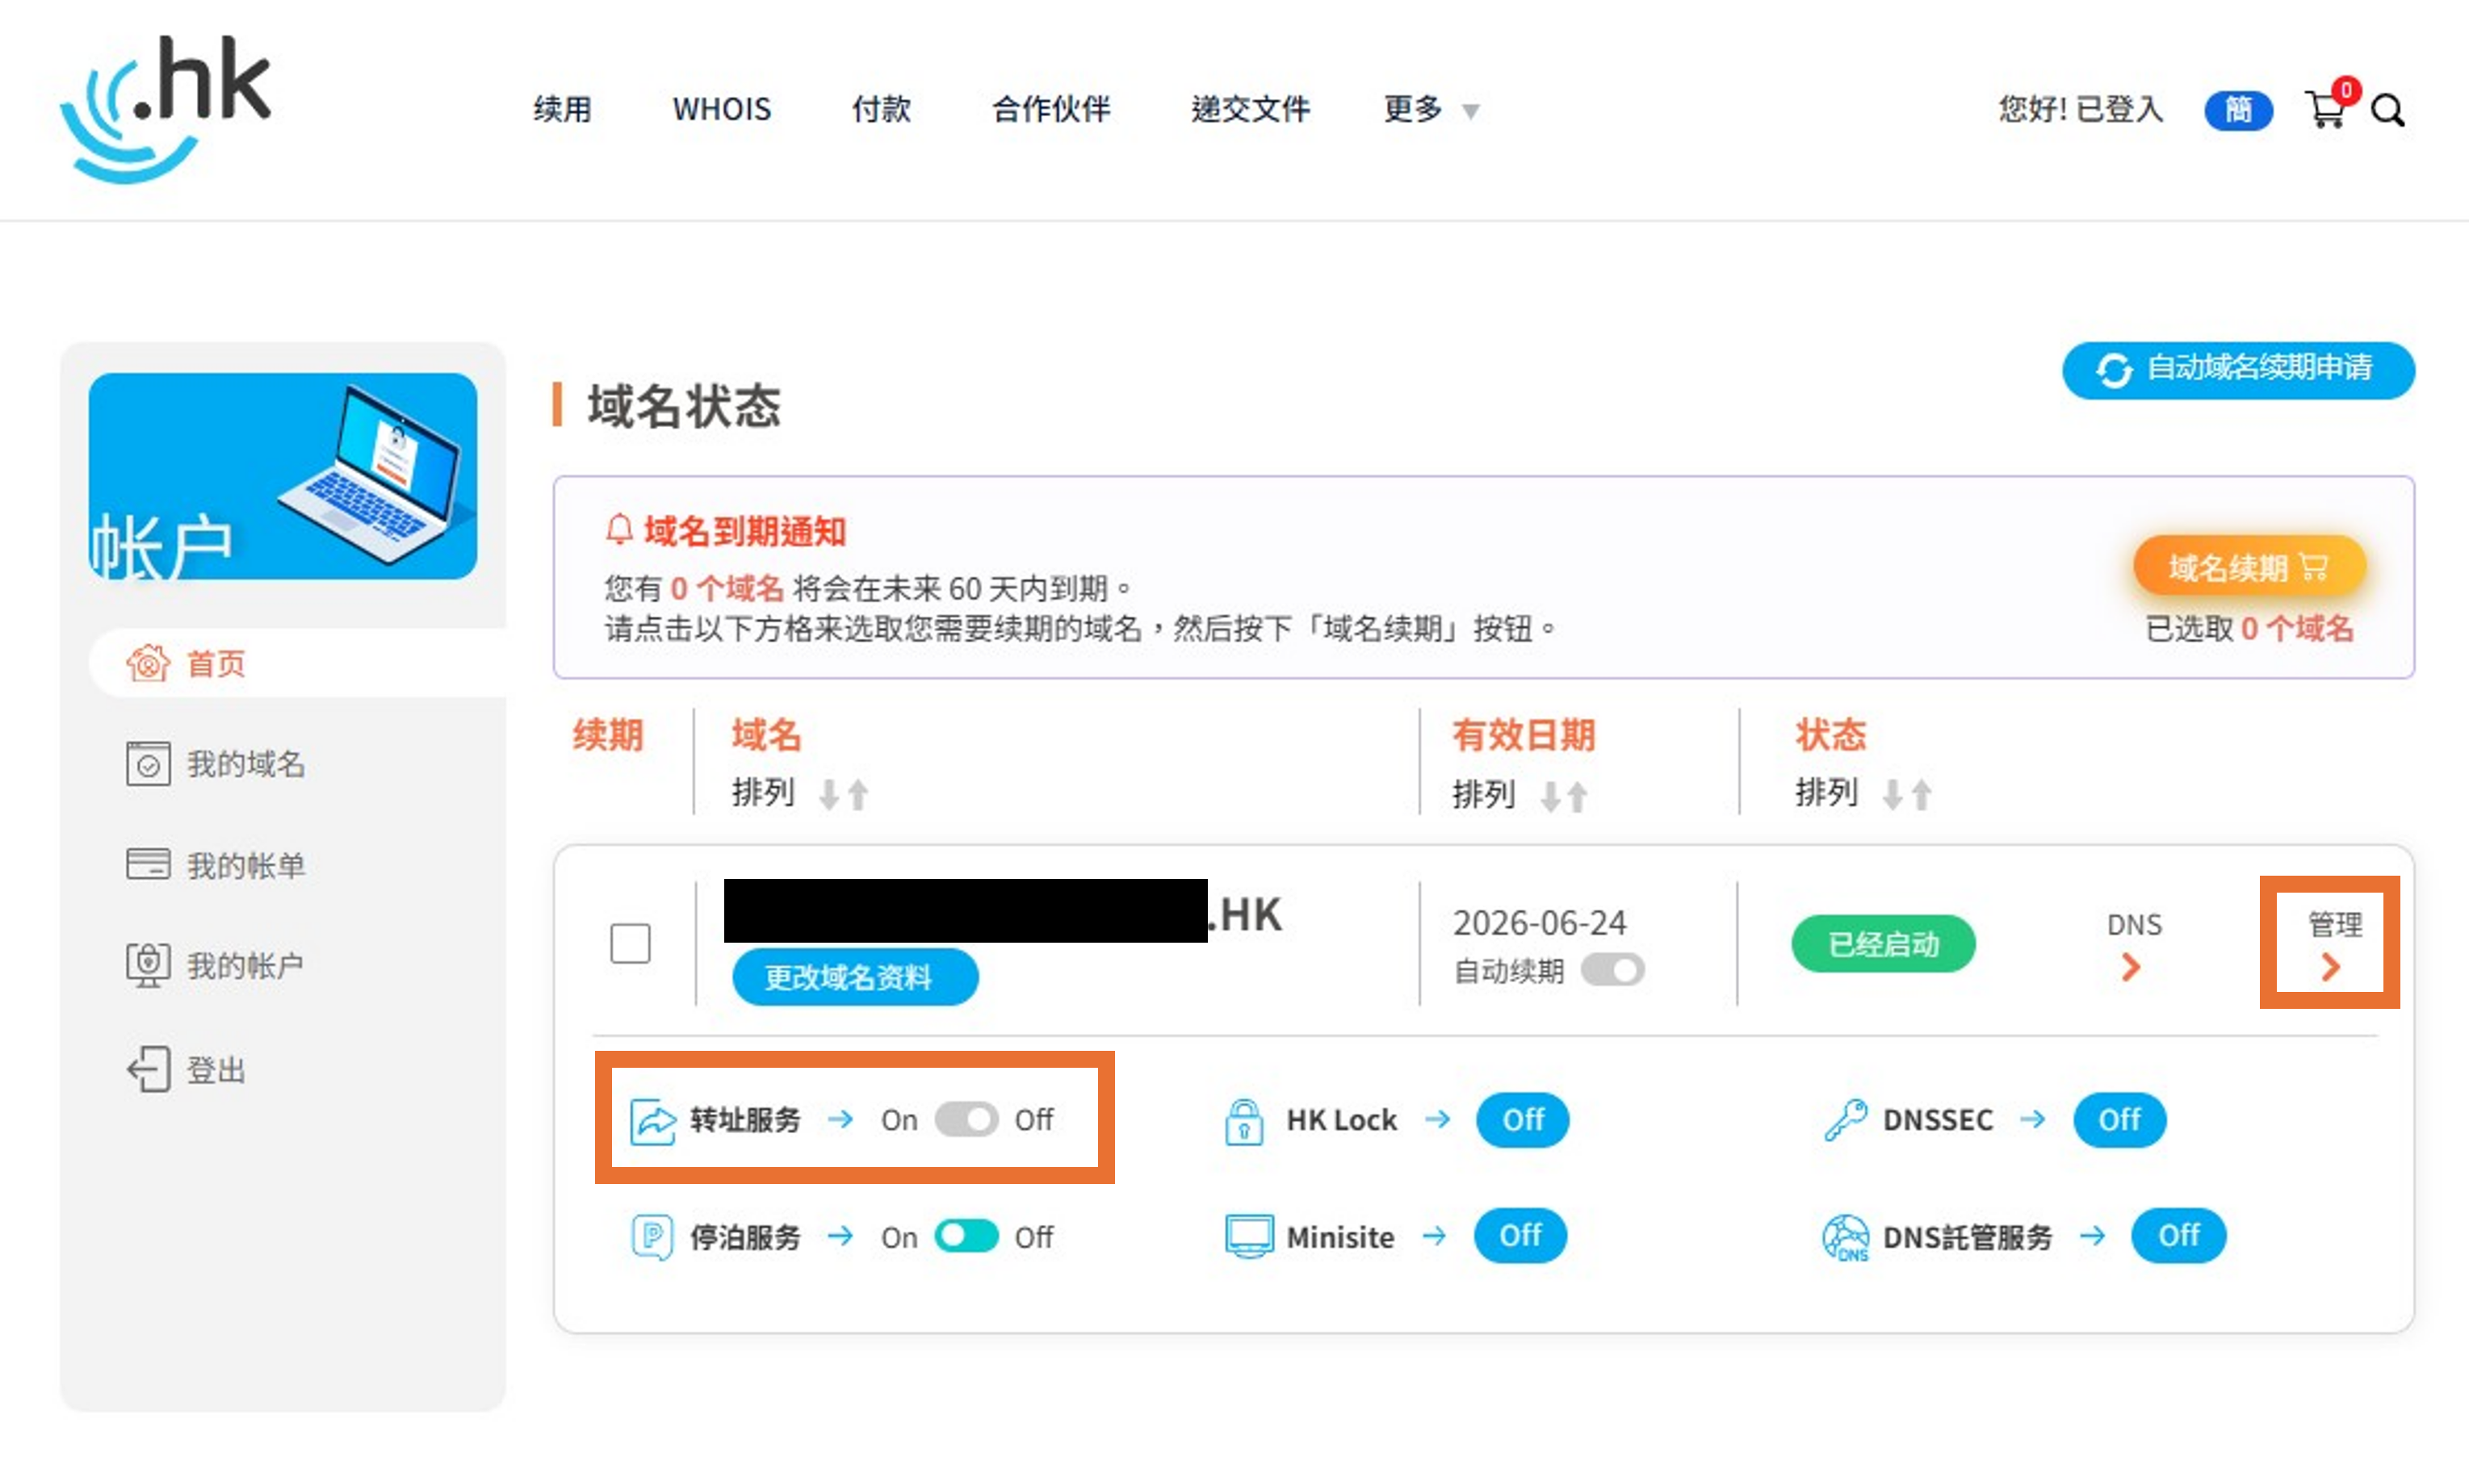Open the DNS chevron for the domain
This screenshot has height=1481, width=2469.
tap(2132, 965)
